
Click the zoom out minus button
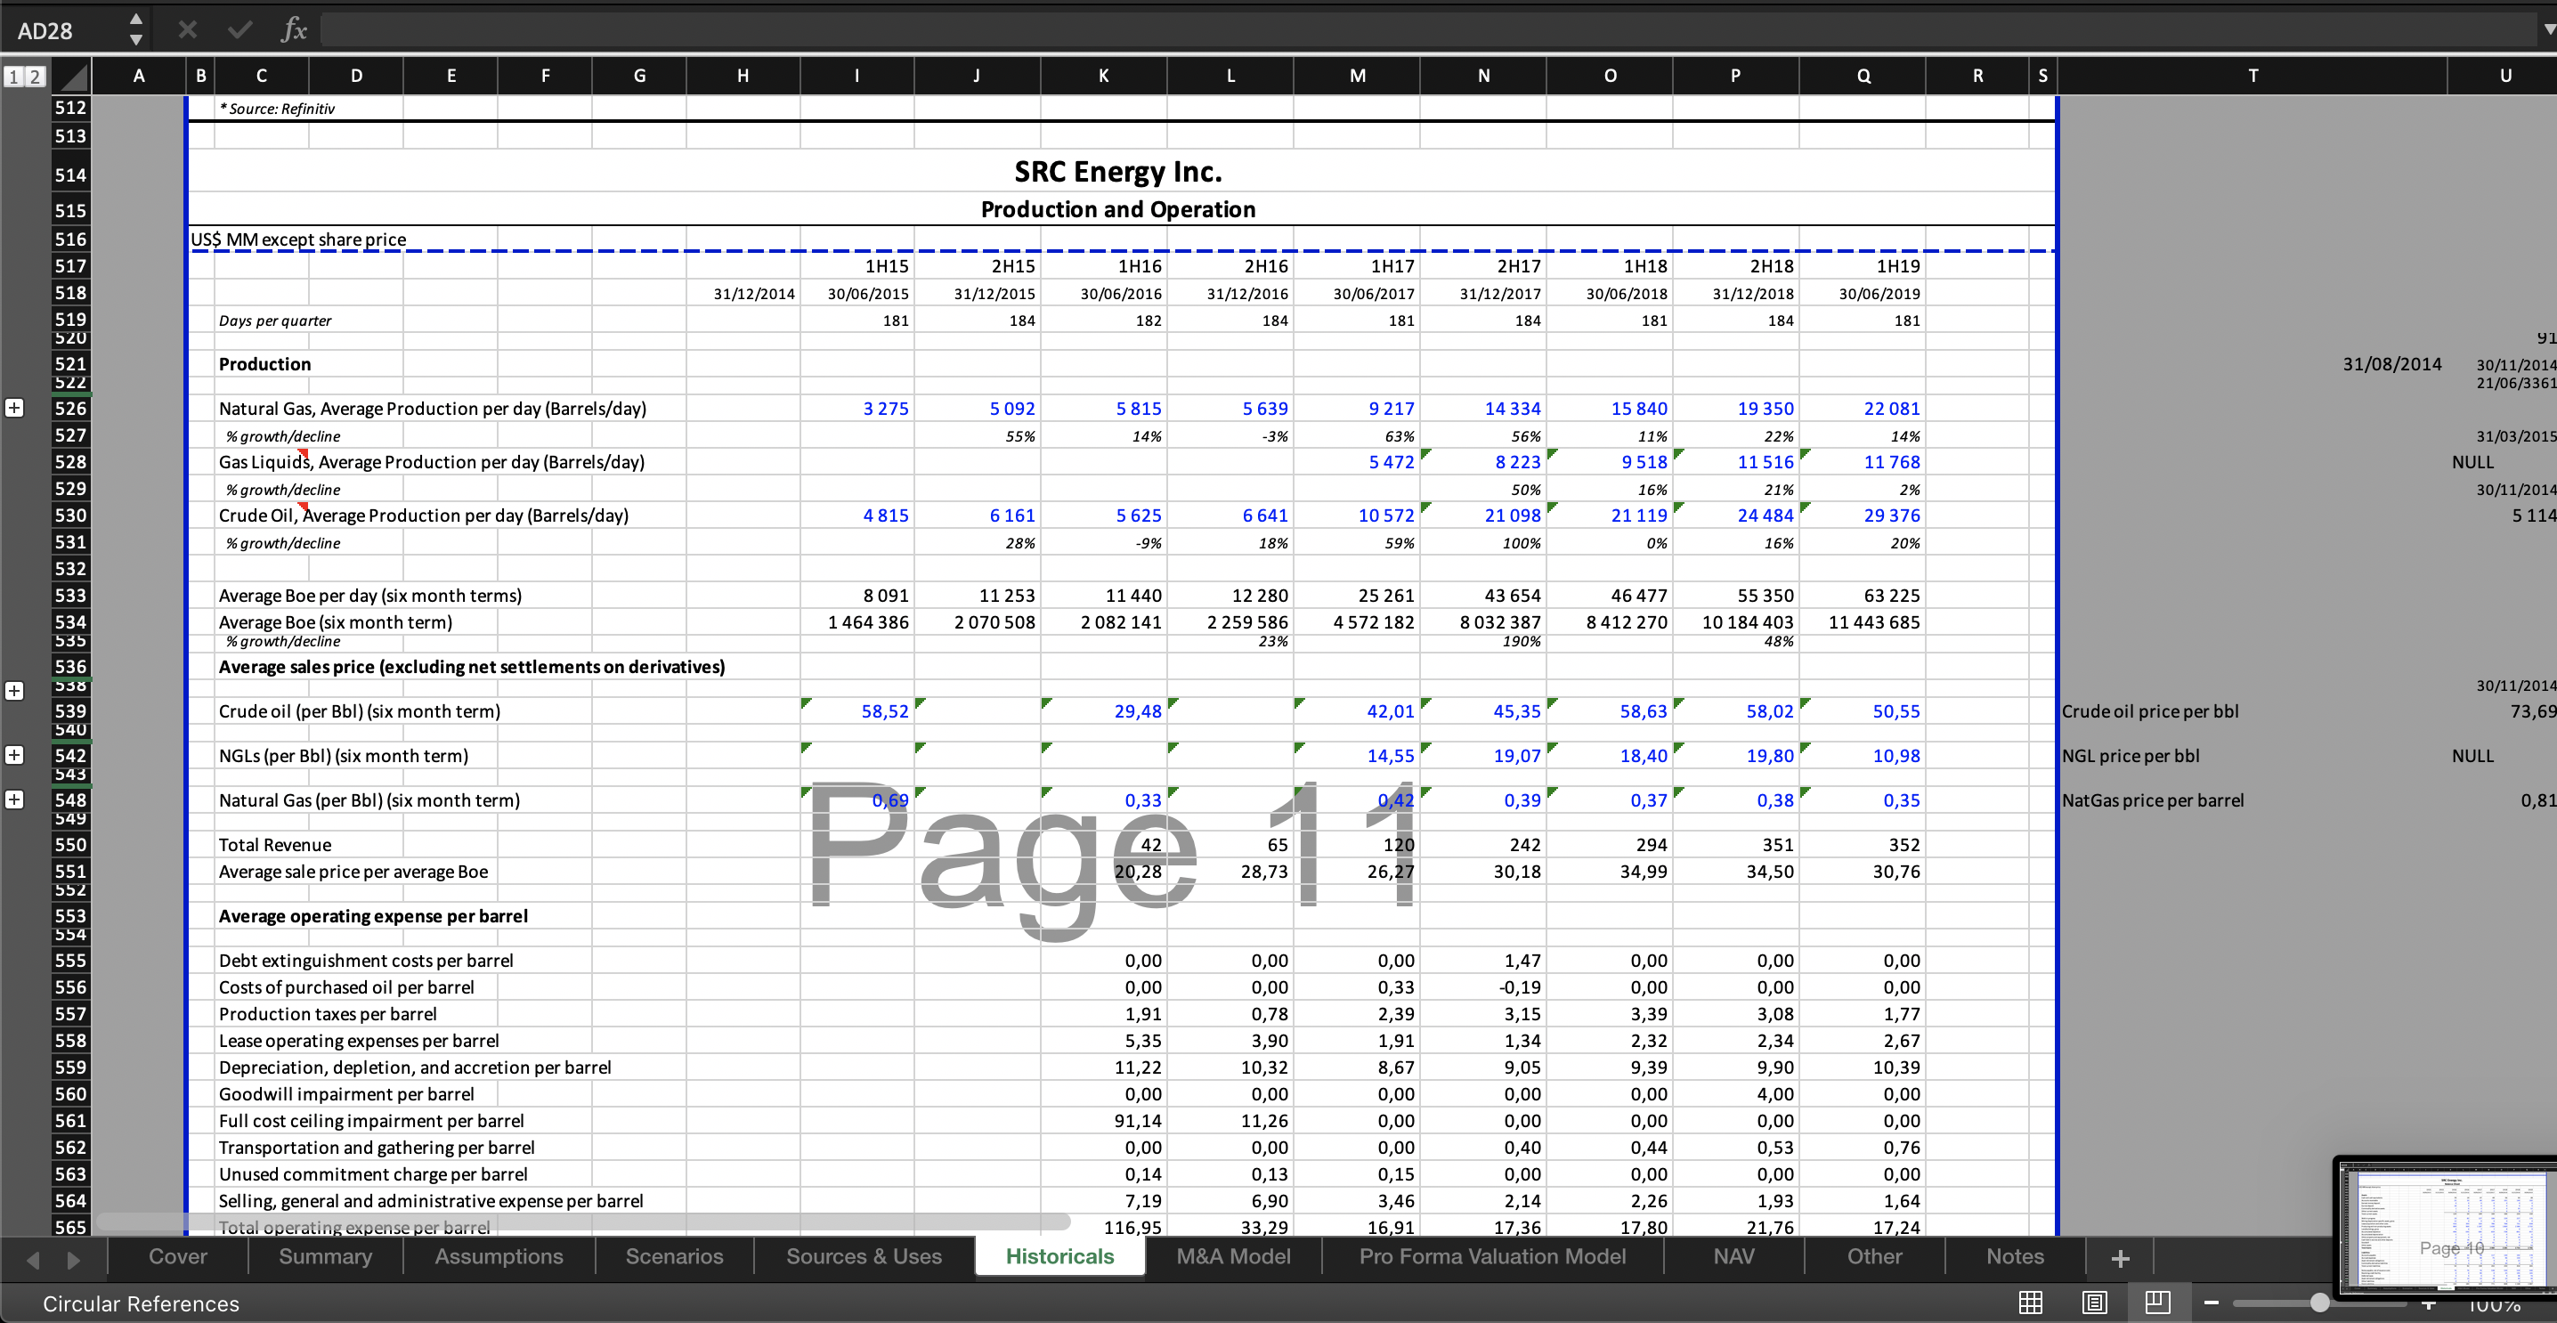[x=2212, y=1303]
